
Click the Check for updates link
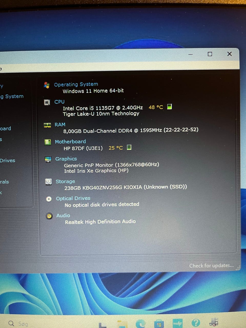(211, 265)
